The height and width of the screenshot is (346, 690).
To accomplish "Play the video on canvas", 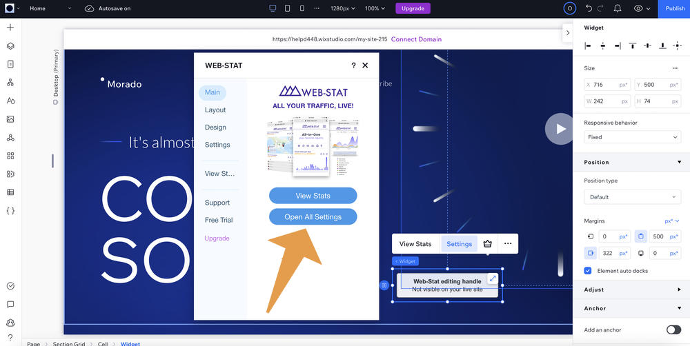I will [560, 129].
